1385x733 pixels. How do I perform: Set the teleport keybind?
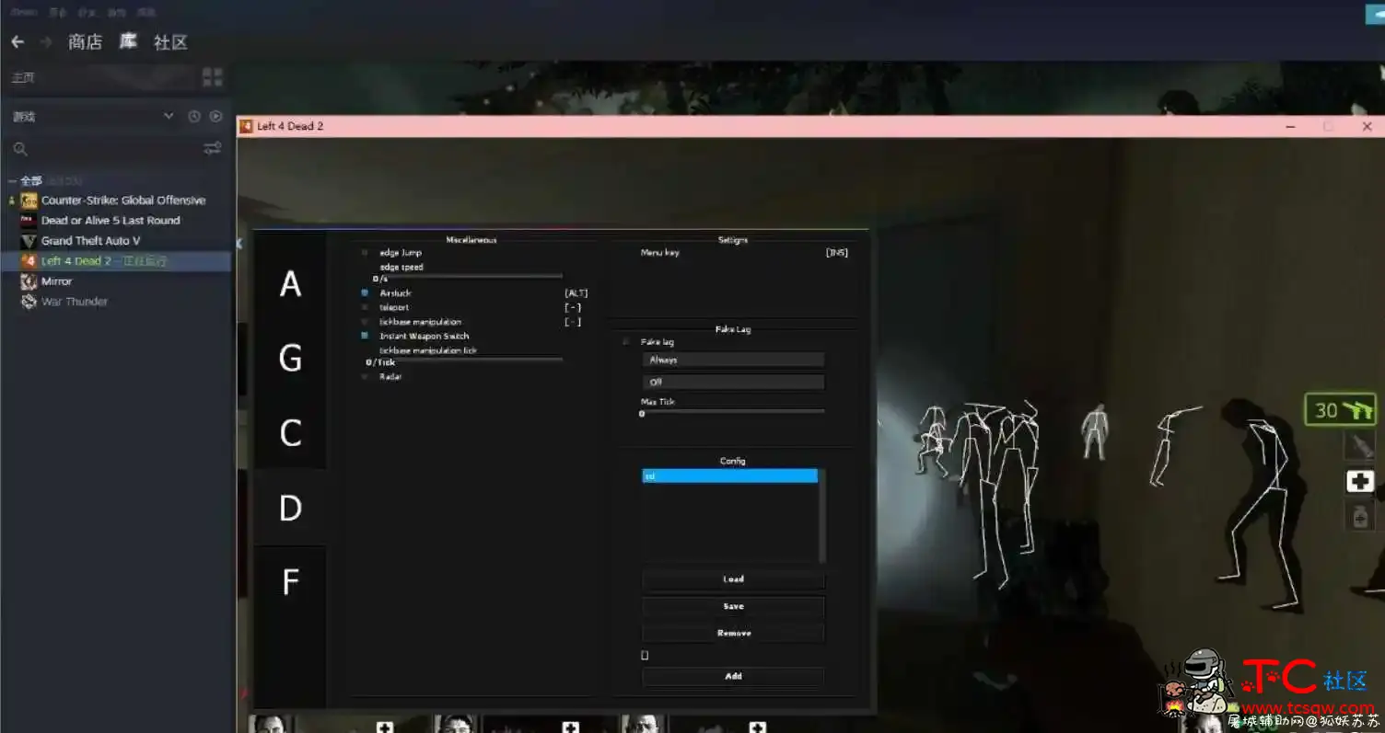[573, 307]
